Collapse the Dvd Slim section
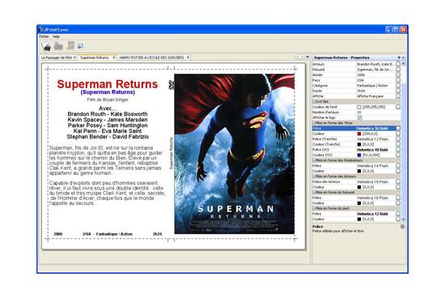Screen dimensions: 445x298 [314, 101]
